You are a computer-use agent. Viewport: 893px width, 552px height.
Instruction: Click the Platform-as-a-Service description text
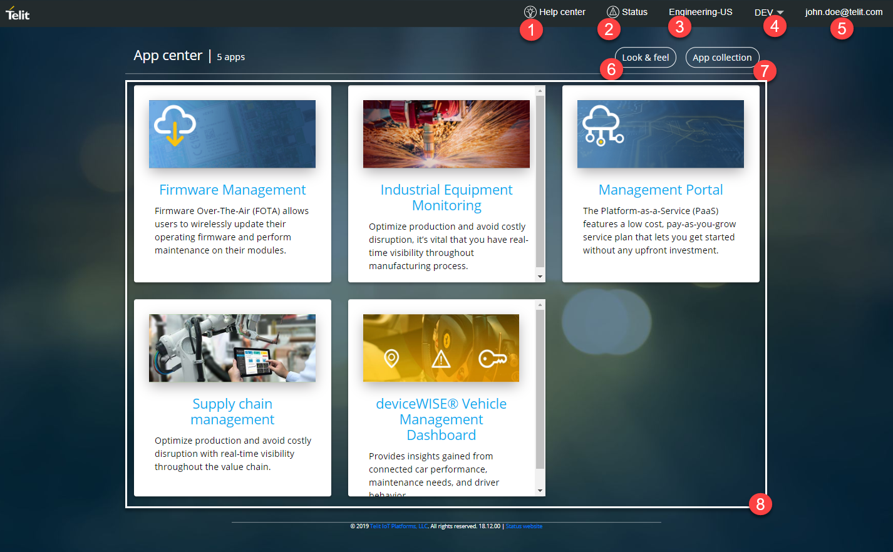pyautogui.click(x=659, y=230)
